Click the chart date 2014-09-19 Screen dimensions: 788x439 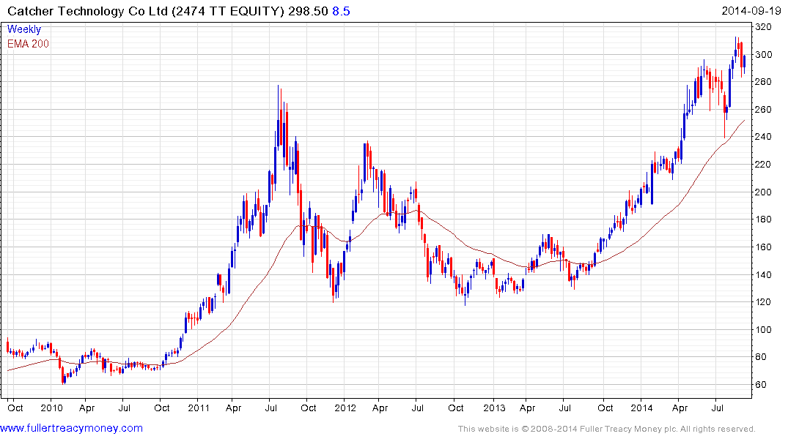pyautogui.click(x=751, y=10)
